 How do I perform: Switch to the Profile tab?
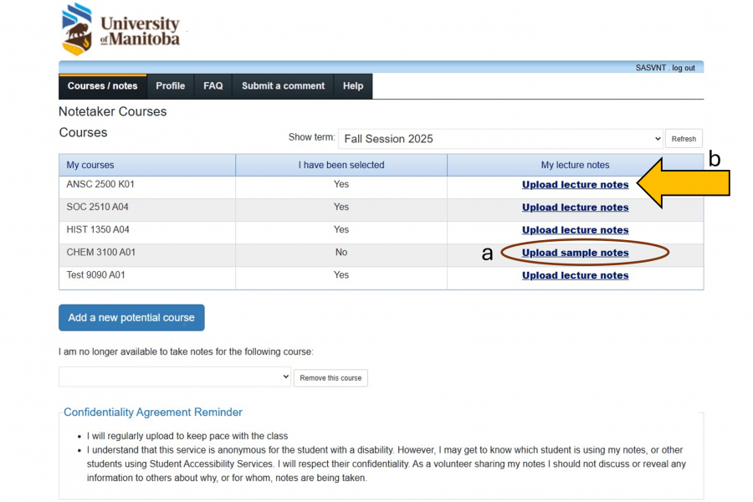click(x=170, y=85)
